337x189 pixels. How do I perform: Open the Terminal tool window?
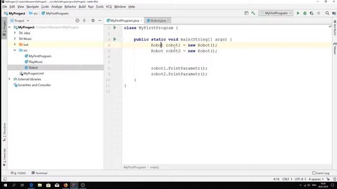pos(39,173)
